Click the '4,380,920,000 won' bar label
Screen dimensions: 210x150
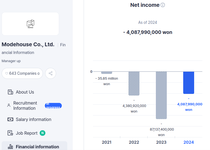[x=134, y=106]
